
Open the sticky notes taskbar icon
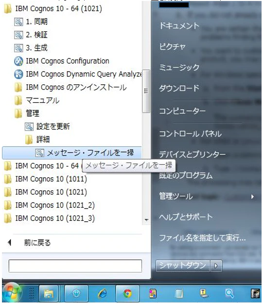point(153,294)
